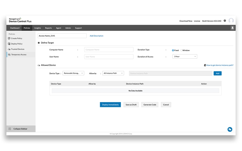Screen dimensions: 242x151
Task: Expand the Duration of Access dropdown
Action: [185, 56]
